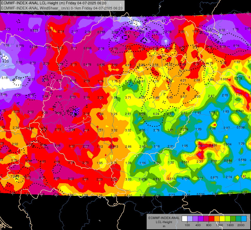Click the wind shear value 0.833

[x=157, y=179]
